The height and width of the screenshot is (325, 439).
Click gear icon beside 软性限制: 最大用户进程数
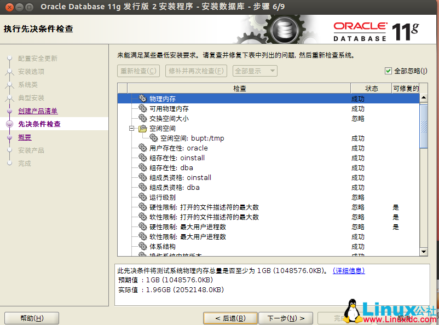(x=142, y=236)
